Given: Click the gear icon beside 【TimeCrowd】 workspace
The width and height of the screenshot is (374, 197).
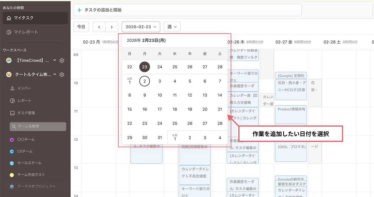Looking at the screenshot, I should pos(62,60).
